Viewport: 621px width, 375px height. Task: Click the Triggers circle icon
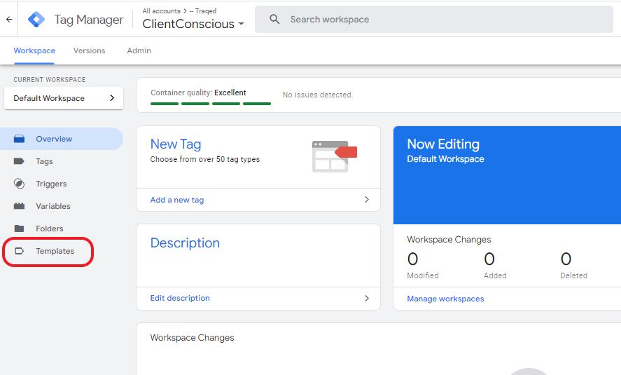tap(20, 184)
